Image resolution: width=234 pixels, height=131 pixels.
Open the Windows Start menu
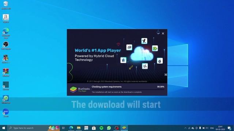4,128
